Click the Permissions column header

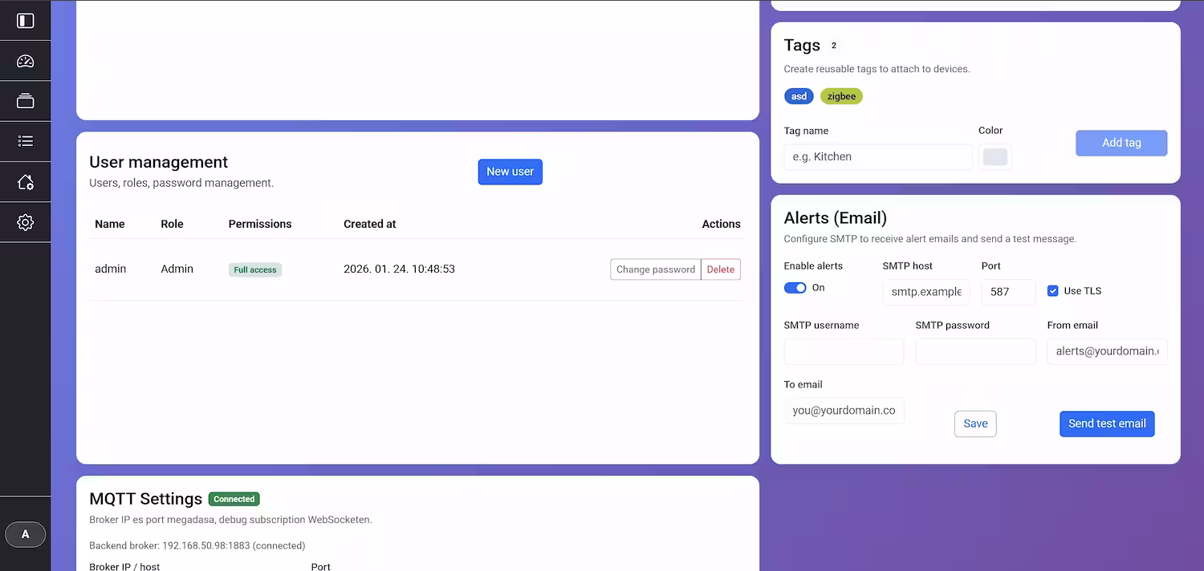tap(260, 224)
